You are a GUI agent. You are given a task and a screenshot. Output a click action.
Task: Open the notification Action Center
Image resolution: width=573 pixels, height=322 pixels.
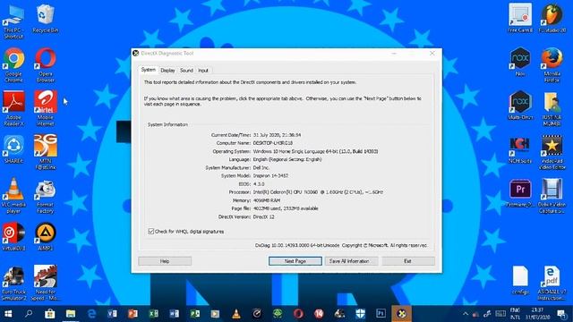[561, 314]
